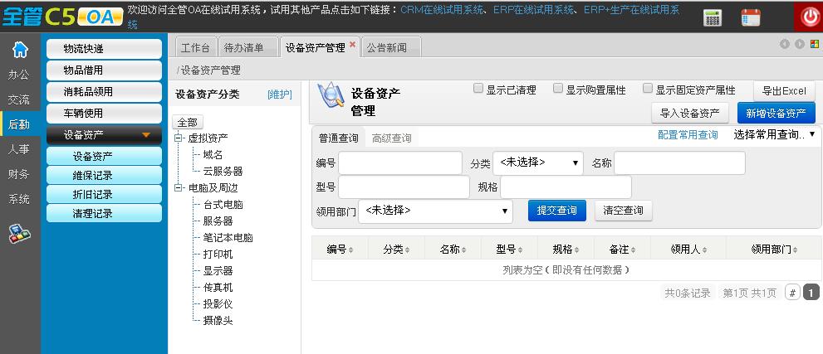Image resolution: width=823 pixels, height=354 pixels.
Task: Sort table by 领用人 column arrows
Action: tap(704, 250)
